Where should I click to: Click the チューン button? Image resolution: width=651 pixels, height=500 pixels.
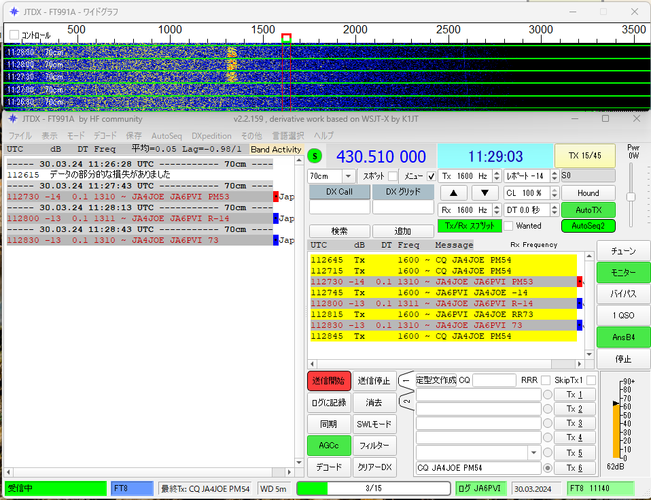point(623,250)
